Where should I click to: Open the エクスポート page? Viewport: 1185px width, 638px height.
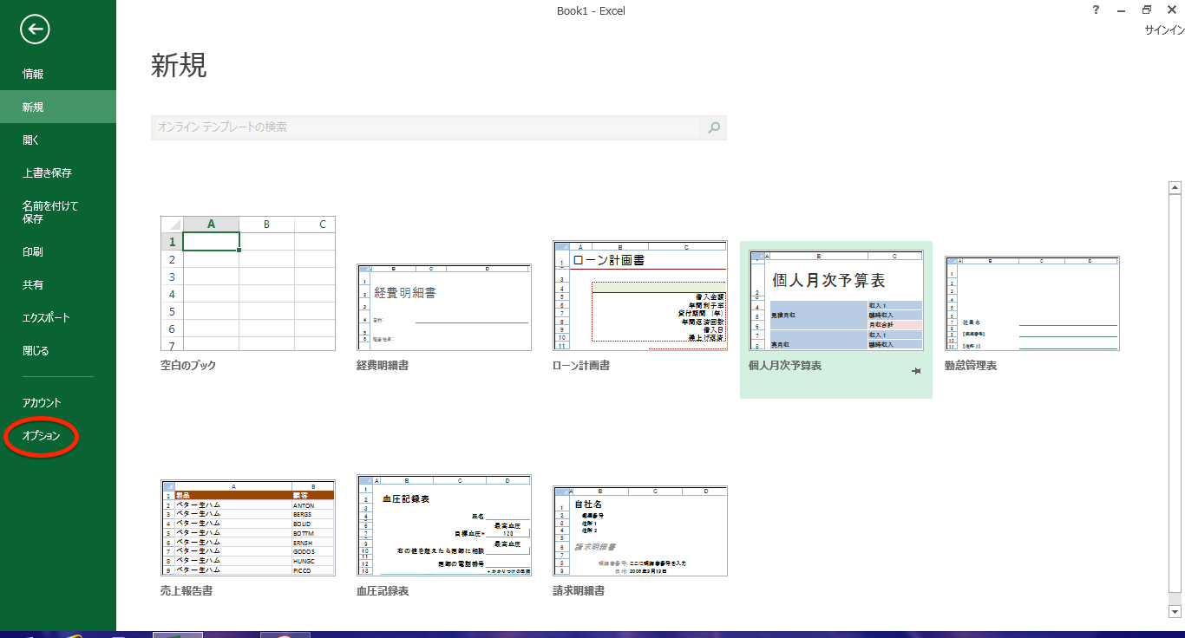coord(46,318)
